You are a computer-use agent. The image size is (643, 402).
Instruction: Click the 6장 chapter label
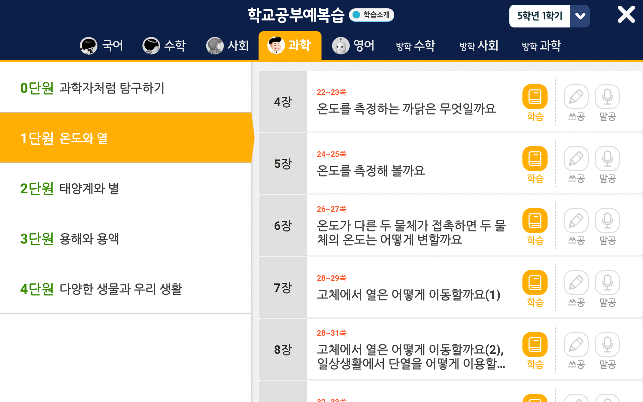pyautogui.click(x=283, y=225)
